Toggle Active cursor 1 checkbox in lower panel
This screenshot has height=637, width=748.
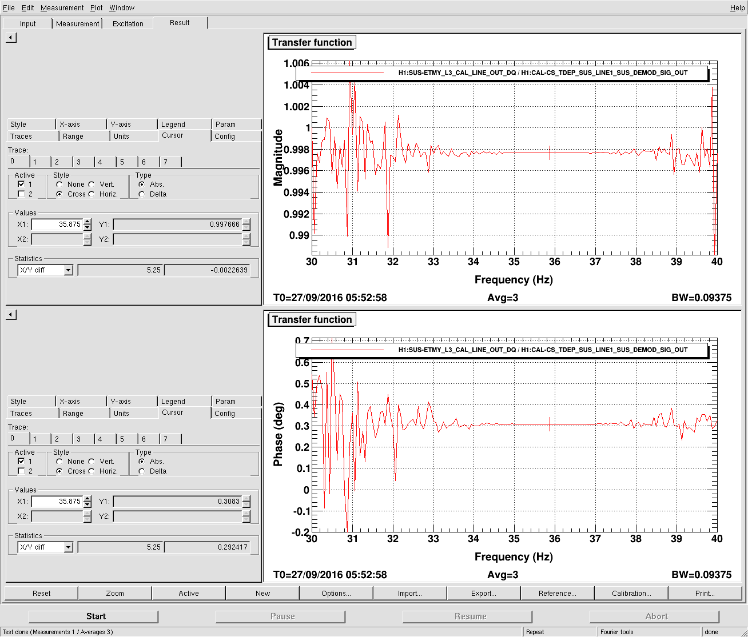point(21,462)
